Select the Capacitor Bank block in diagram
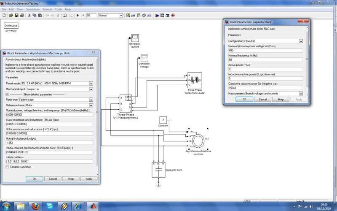337x211 pixels. (158, 170)
